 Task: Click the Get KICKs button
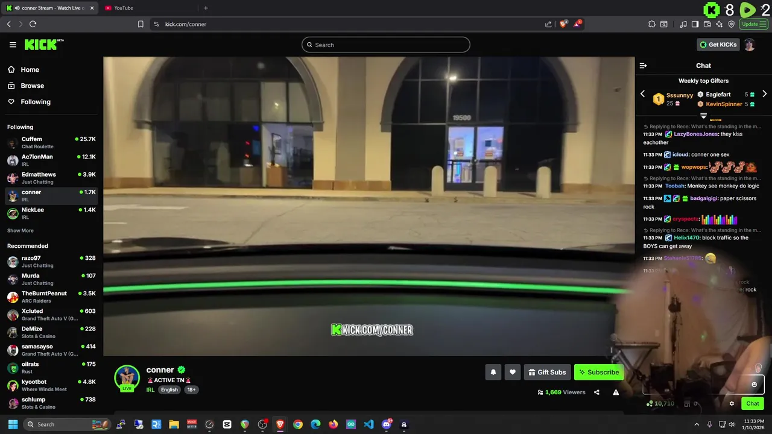pos(718,45)
